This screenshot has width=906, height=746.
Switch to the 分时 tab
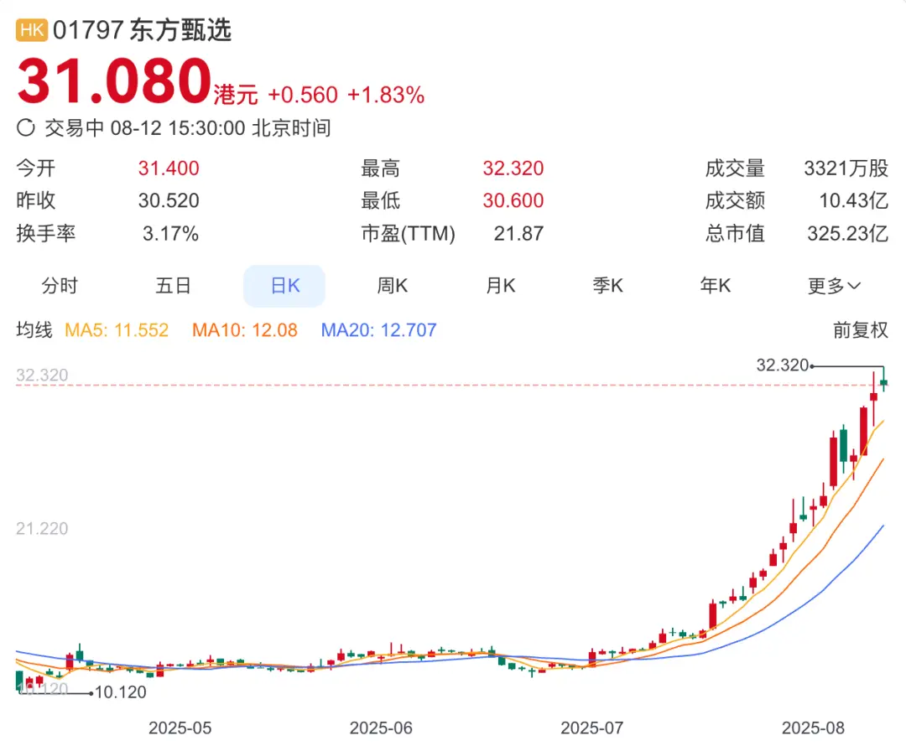(x=60, y=285)
